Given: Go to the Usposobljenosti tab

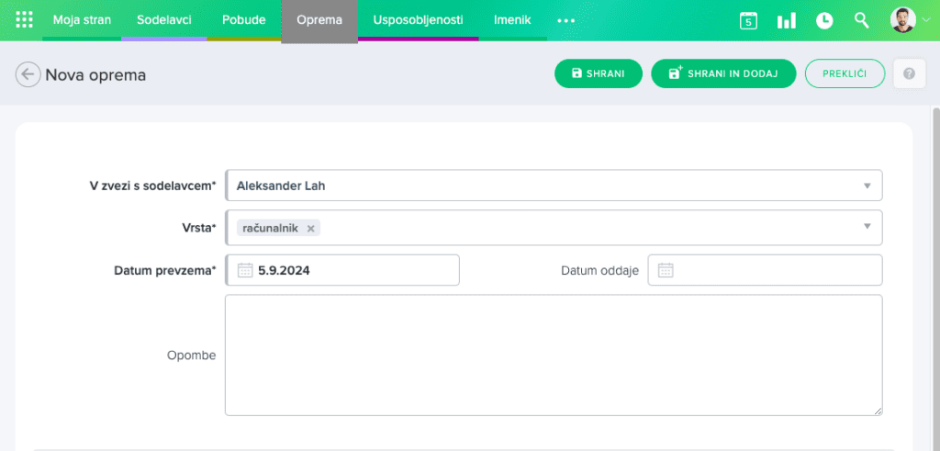Looking at the screenshot, I should tap(418, 20).
